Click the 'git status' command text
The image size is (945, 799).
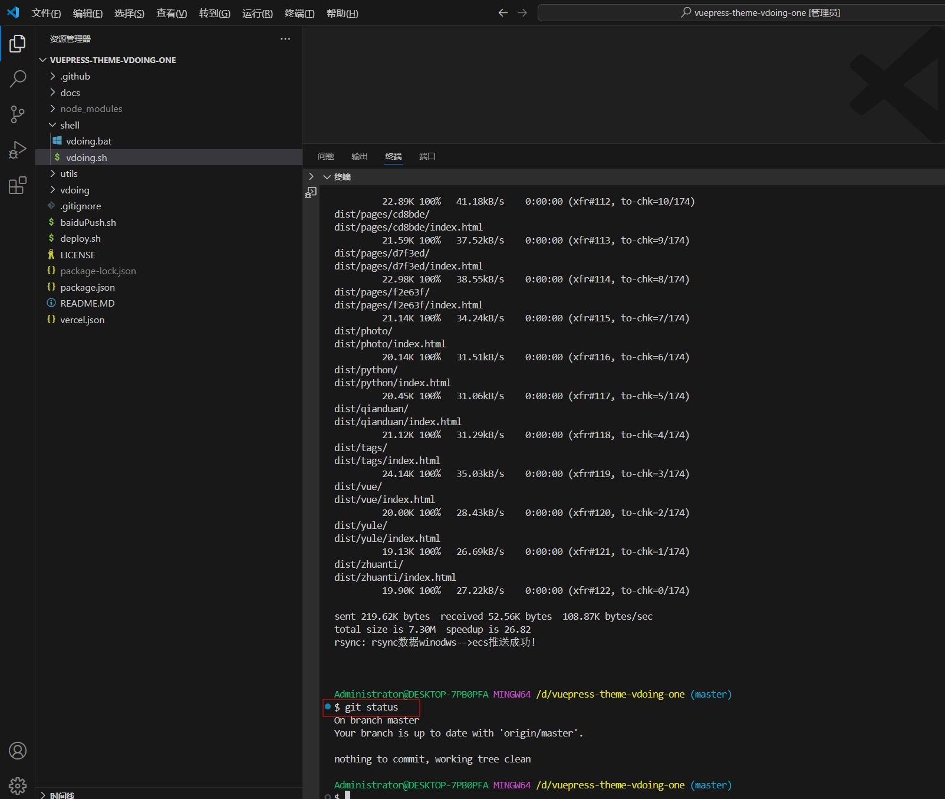[x=371, y=707]
